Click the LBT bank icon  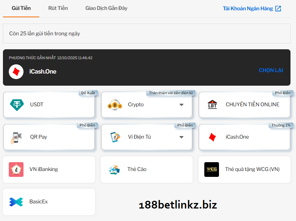point(212,105)
